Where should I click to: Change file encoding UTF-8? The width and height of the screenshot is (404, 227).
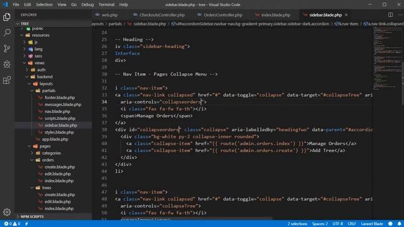pyautogui.click(x=338, y=224)
